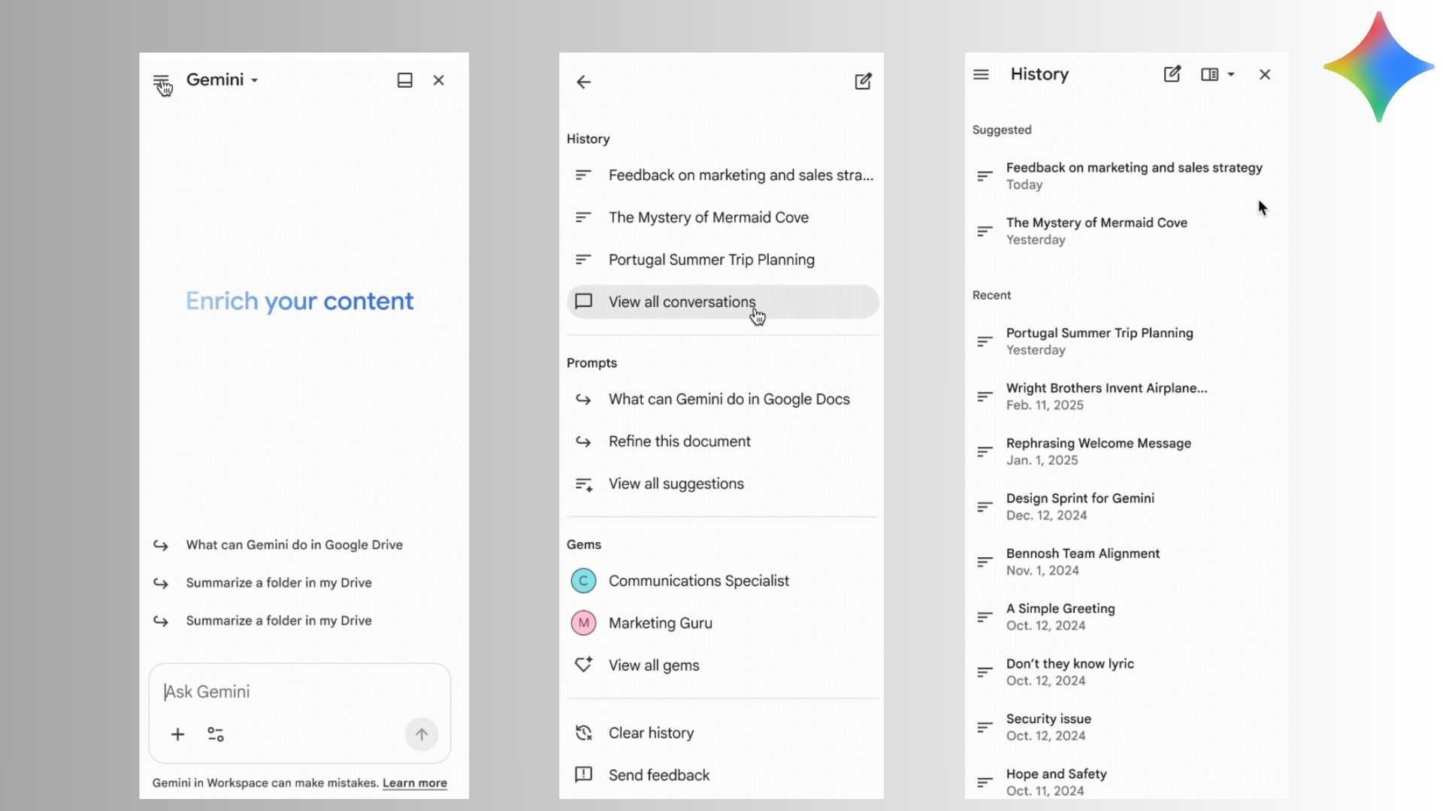The height and width of the screenshot is (811, 1443).
Task: Toggle the panel layout icon beside Gemini title
Action: (x=404, y=80)
